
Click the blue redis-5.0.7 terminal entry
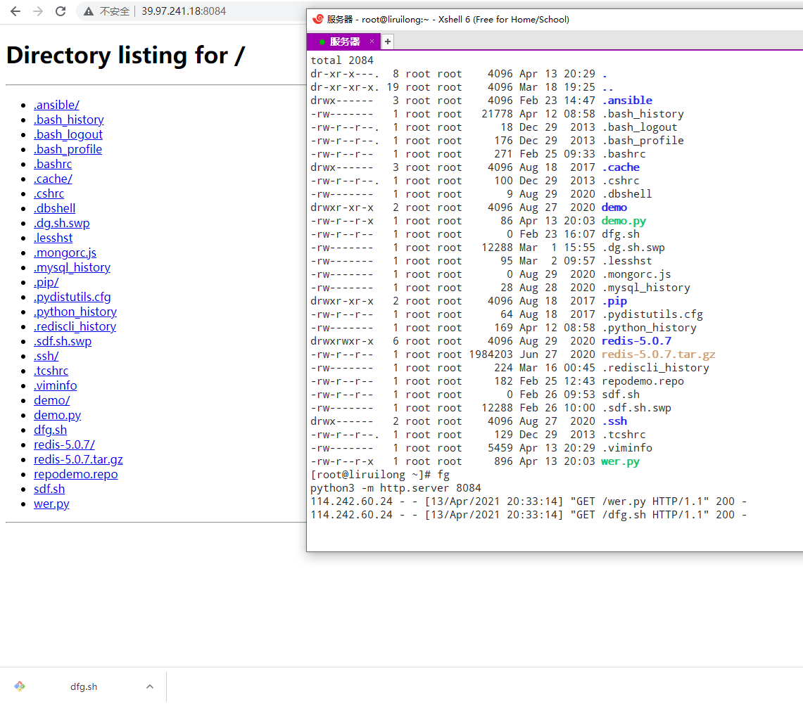636,341
